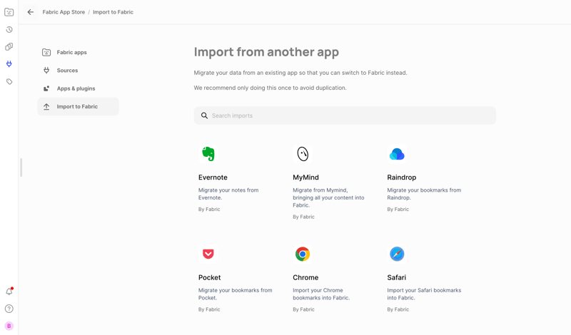Select the Pocket import icon
The width and height of the screenshot is (571, 335).
coord(208,254)
